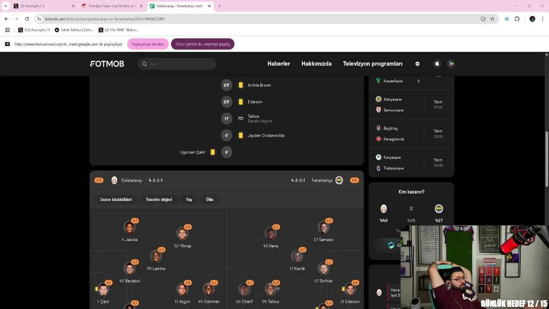Click the Galatasaray 6.5 team rating badge
Viewport: 549px width, 309px height.
[99, 180]
